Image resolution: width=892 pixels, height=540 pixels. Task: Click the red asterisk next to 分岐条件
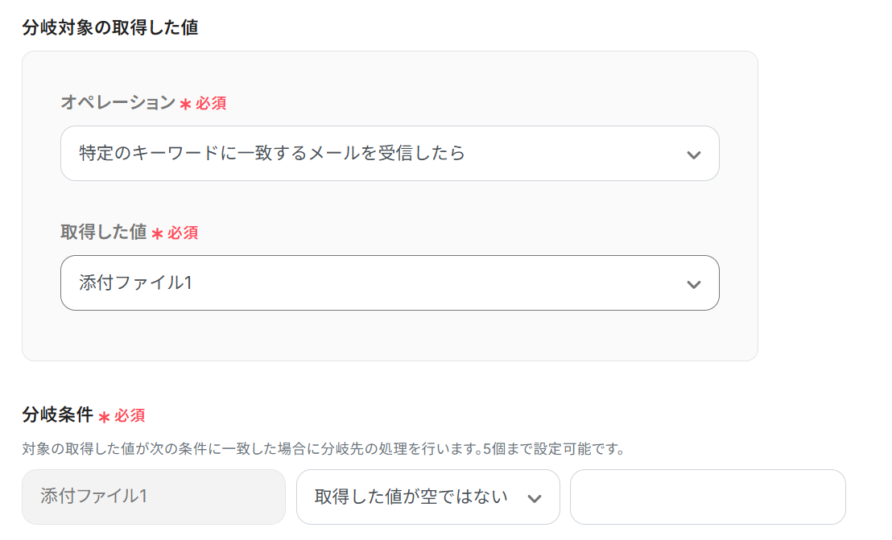104,416
